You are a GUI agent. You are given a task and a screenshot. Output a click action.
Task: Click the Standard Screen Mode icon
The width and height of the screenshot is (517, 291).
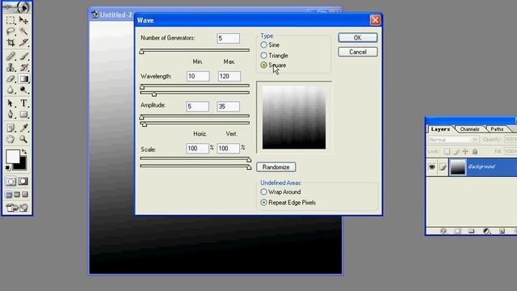pos(9,195)
